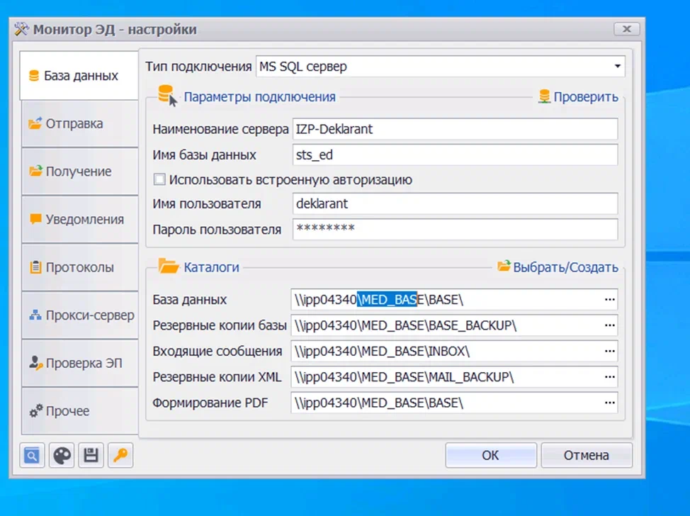This screenshot has width=690, height=516.
Task: Click the floppy disk save icon
Action: pos(91,455)
